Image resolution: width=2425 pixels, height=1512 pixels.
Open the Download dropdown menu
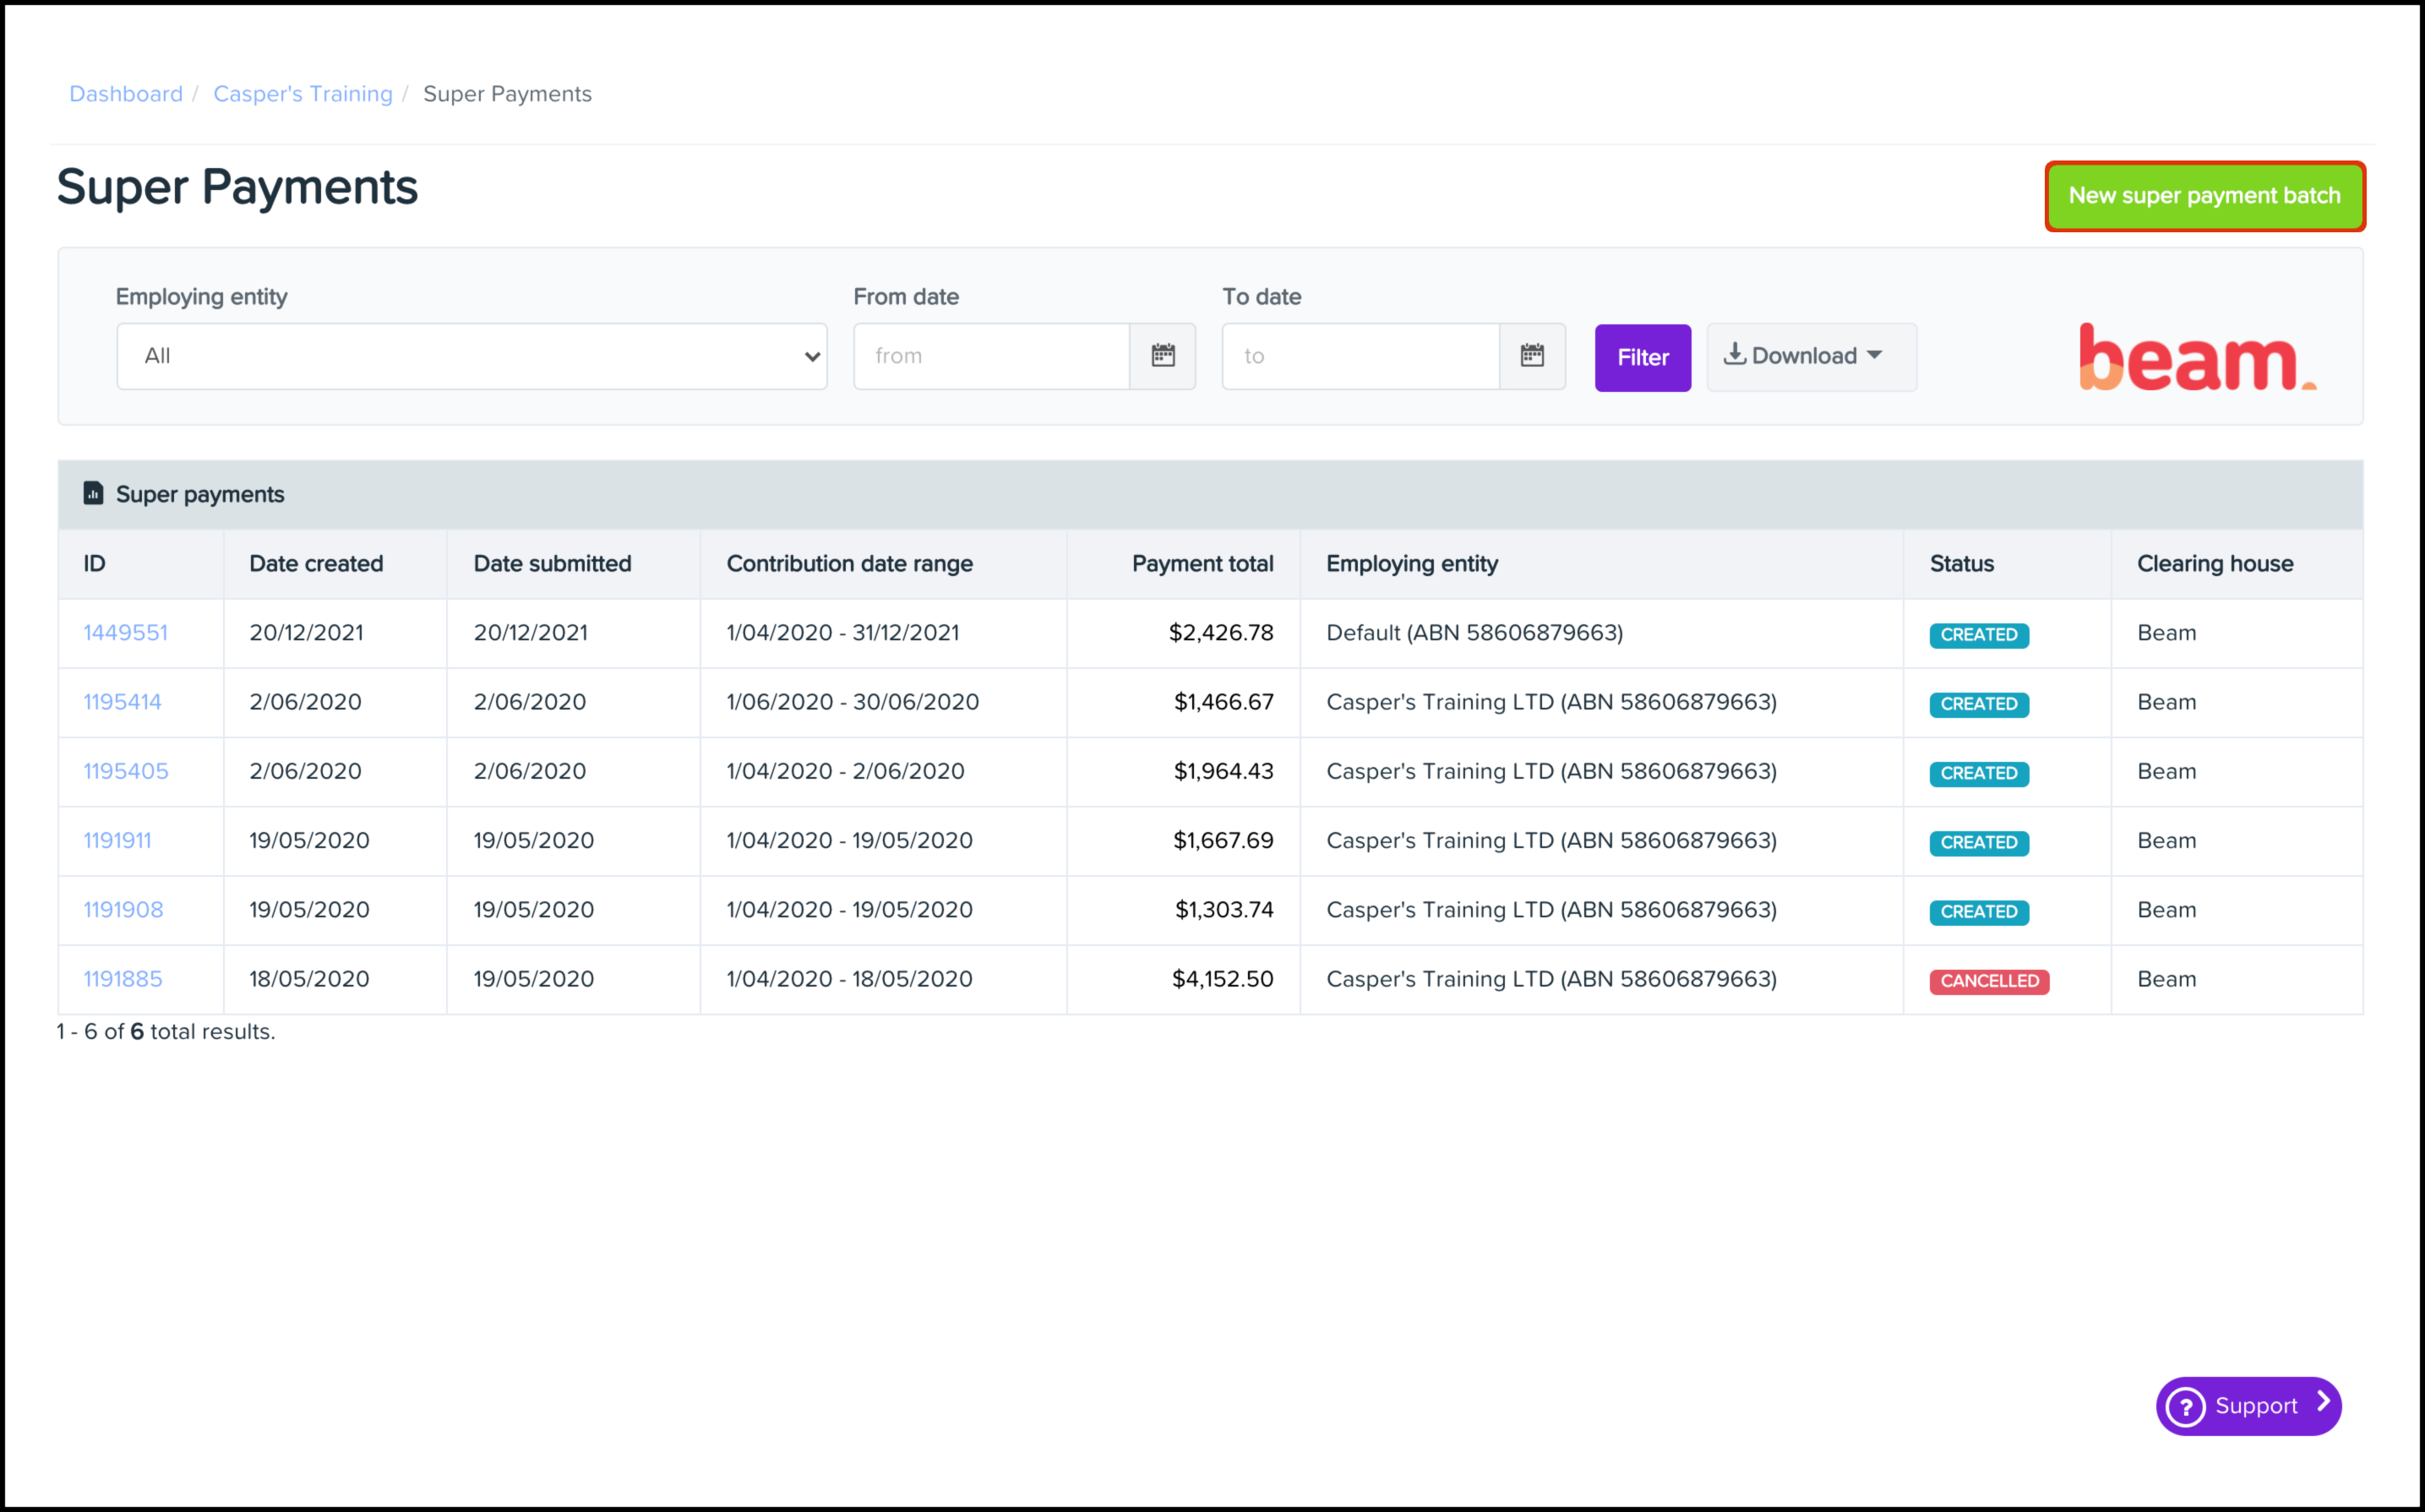[1809, 356]
